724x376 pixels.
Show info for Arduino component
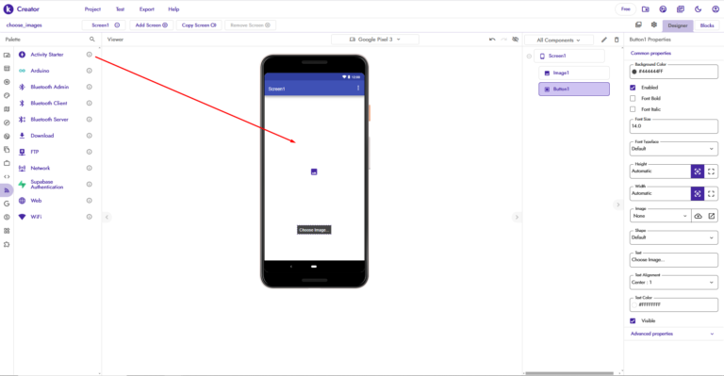(x=90, y=71)
